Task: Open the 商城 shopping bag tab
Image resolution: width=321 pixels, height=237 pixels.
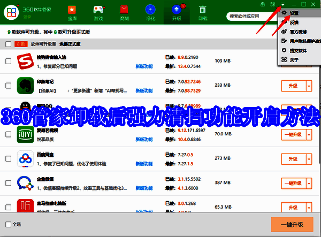Action: pyautogui.click(x=124, y=13)
